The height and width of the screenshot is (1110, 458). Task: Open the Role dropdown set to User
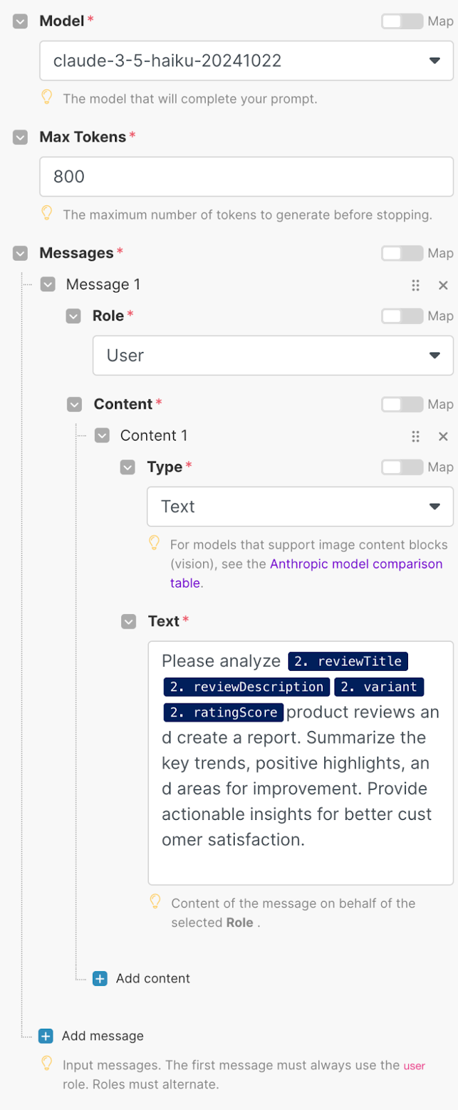coord(273,356)
